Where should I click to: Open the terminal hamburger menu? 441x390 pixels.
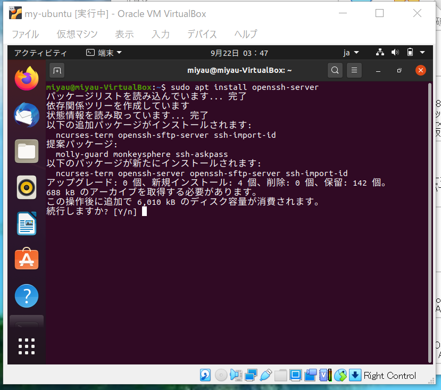click(354, 70)
